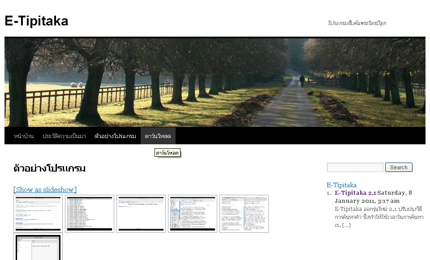
Task: Click the ตัวอย่างโปรแกรม page heading
Action: (x=49, y=168)
